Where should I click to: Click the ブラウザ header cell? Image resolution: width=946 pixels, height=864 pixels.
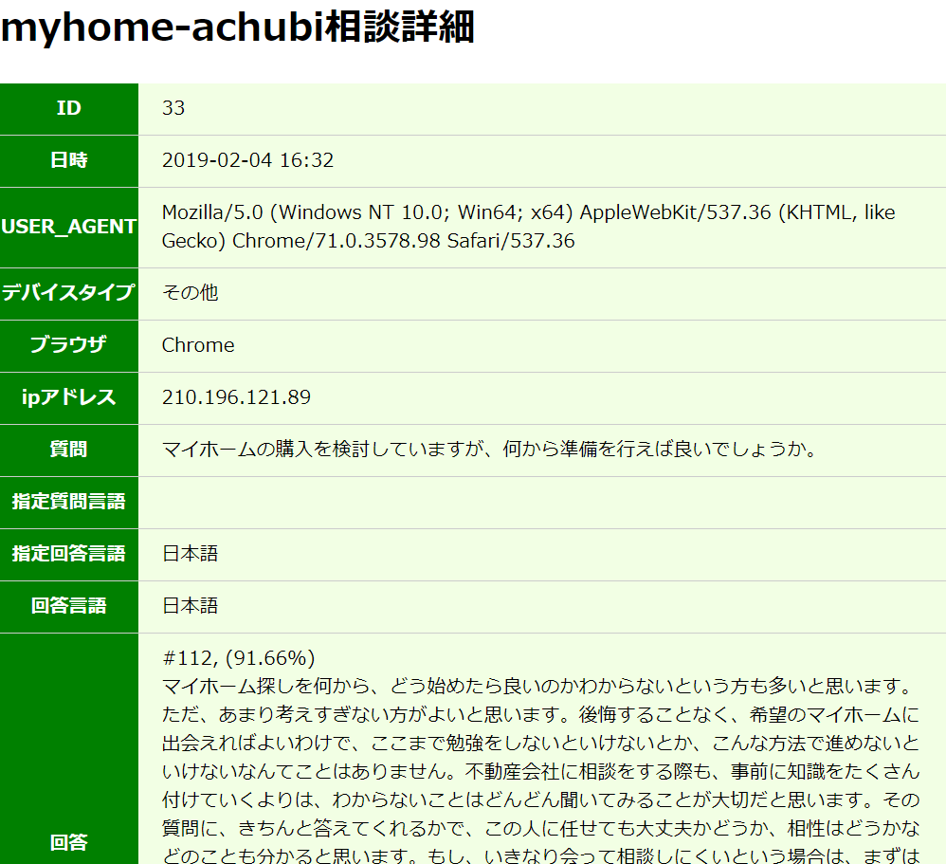[x=68, y=345]
